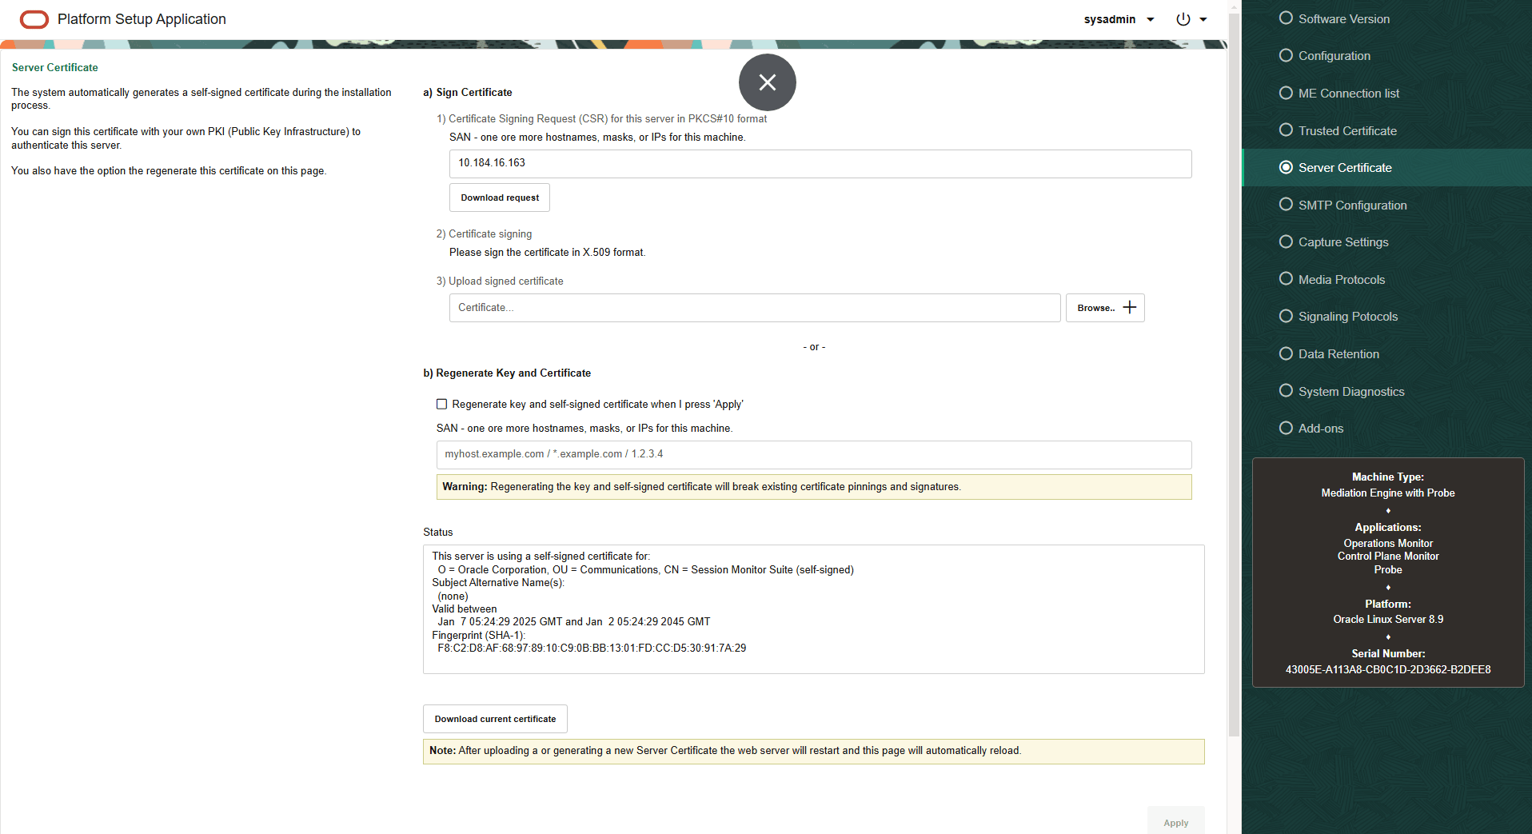
Task: Select the Server Certificate radio indicator
Action: 1285,167
